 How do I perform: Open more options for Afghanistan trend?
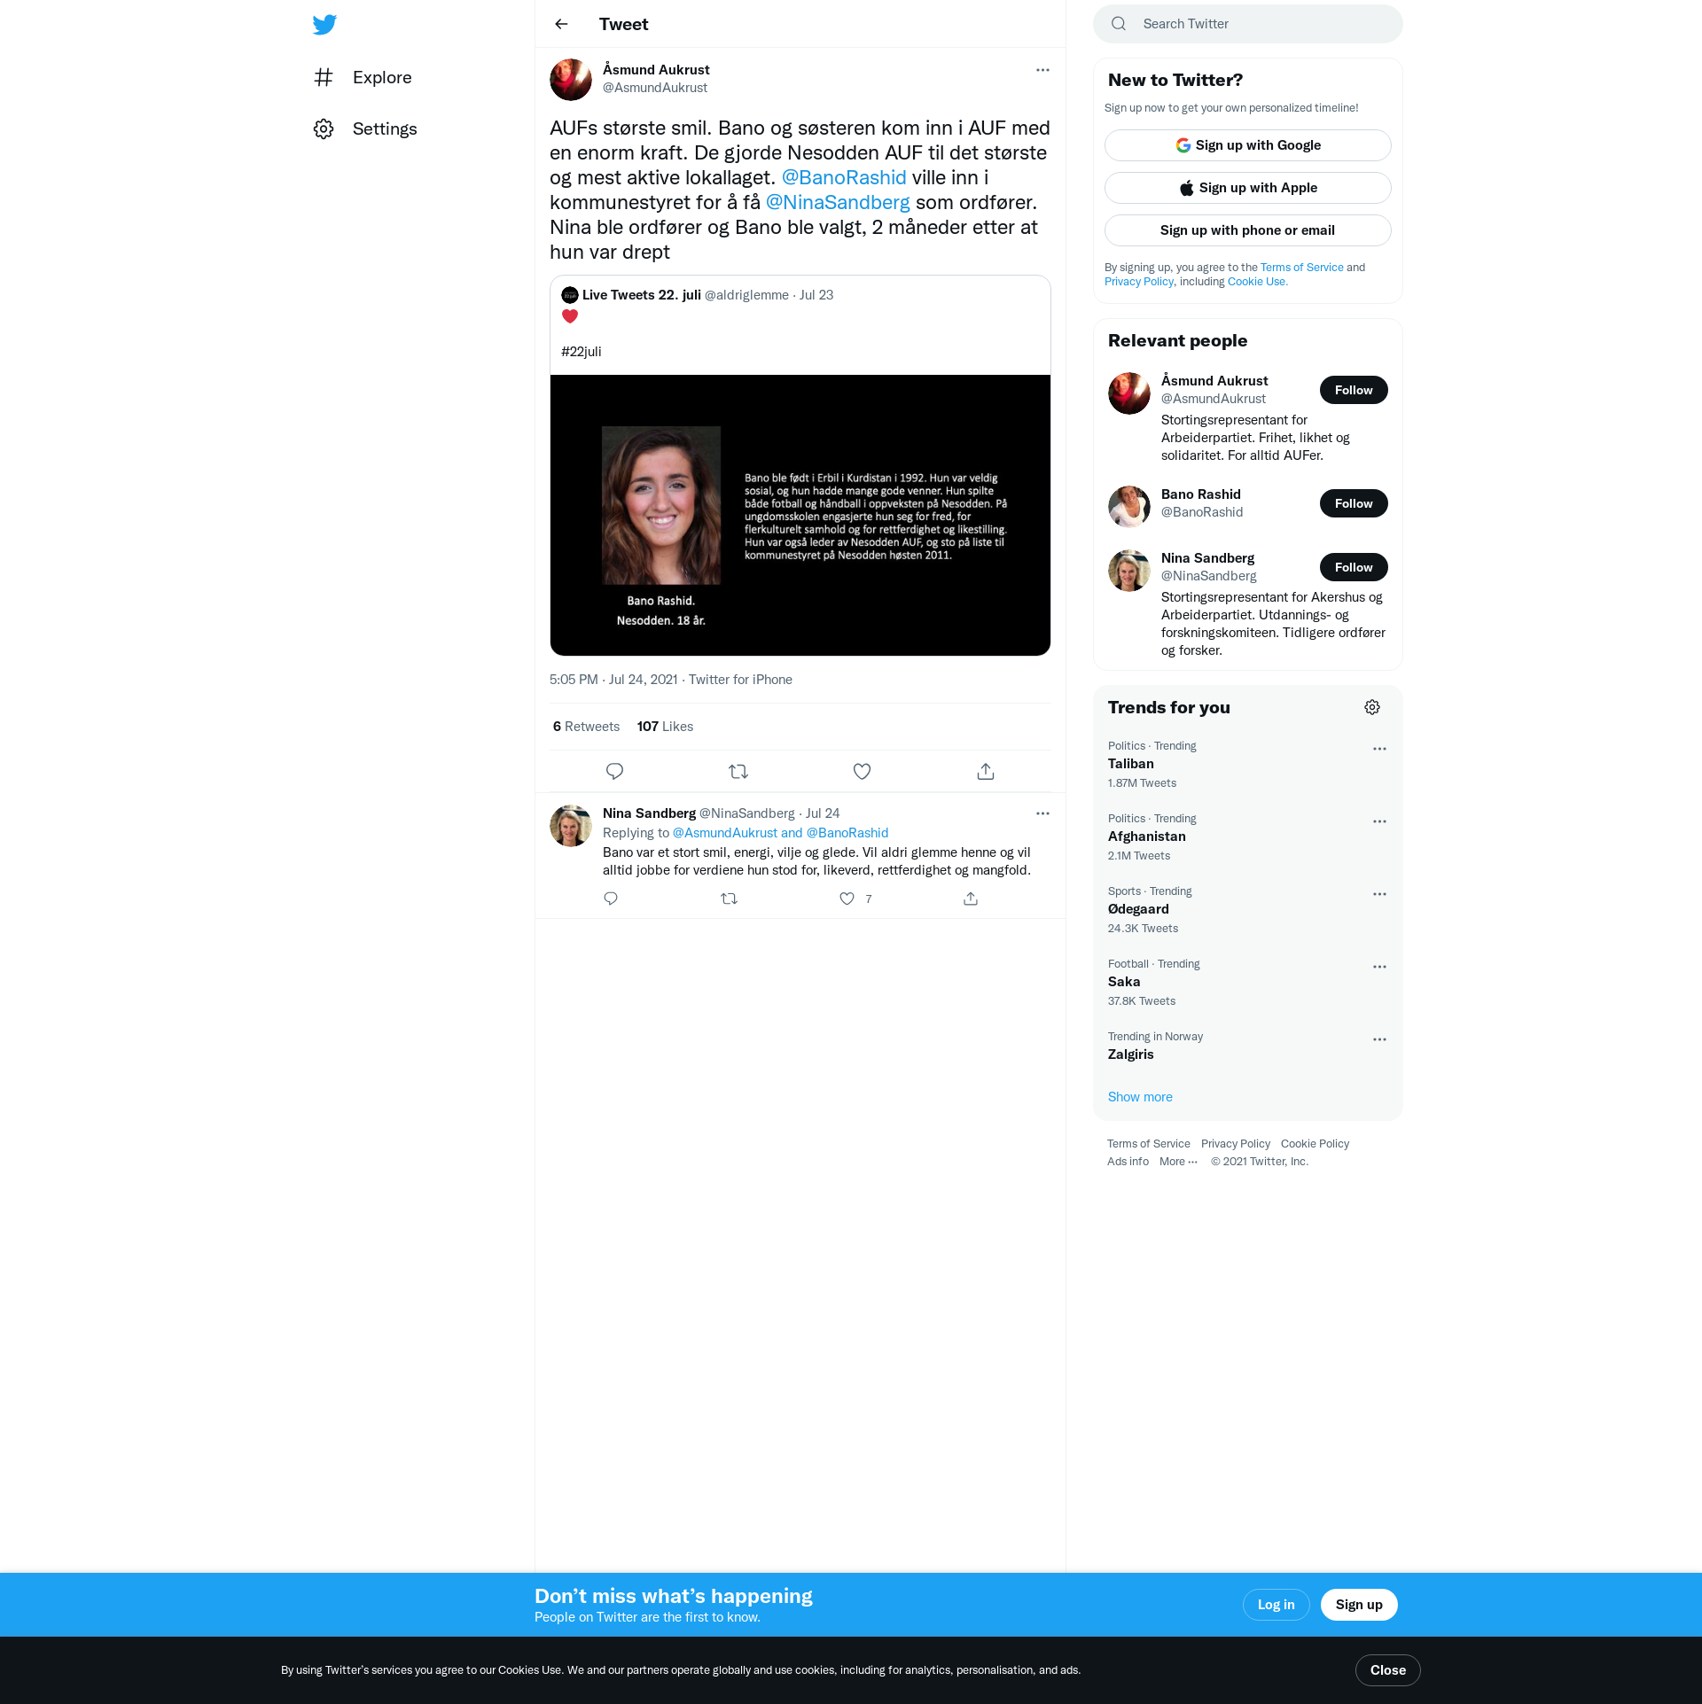[x=1379, y=821]
